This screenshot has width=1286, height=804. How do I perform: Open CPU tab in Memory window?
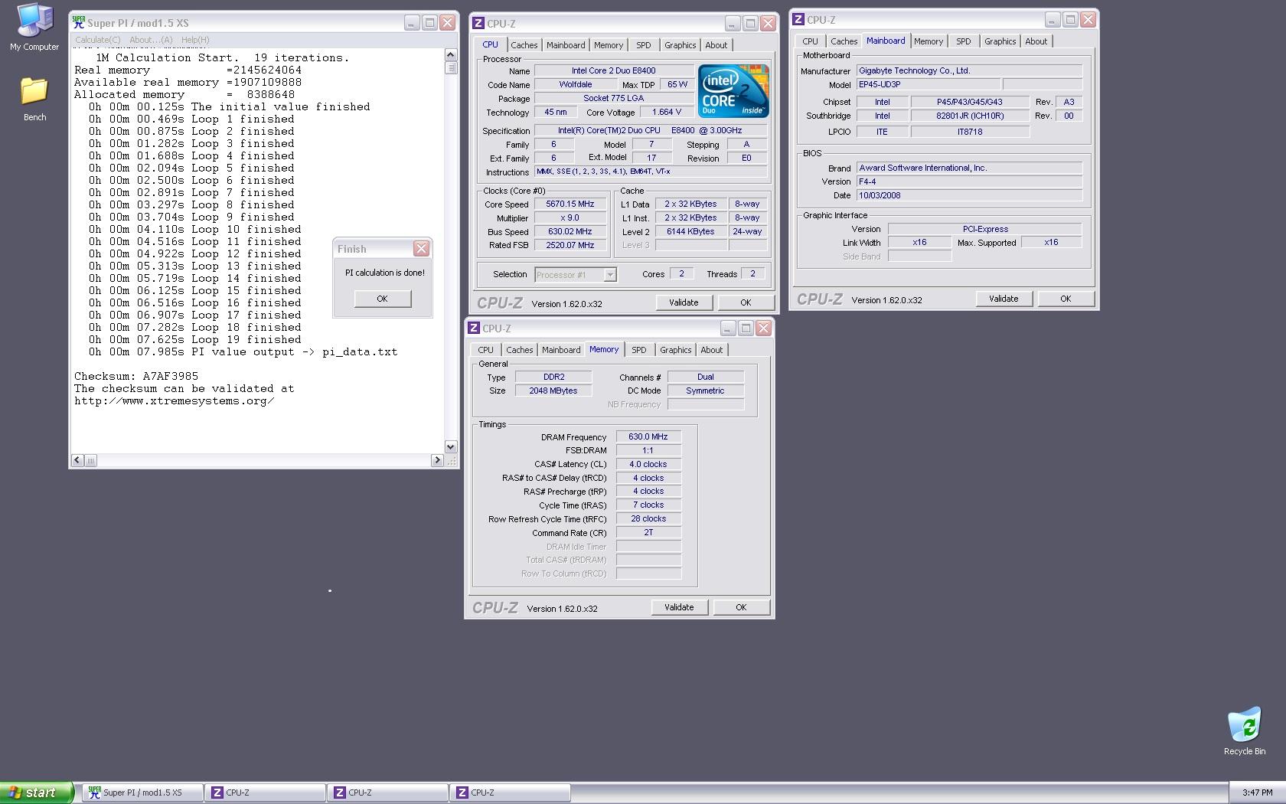click(x=486, y=350)
